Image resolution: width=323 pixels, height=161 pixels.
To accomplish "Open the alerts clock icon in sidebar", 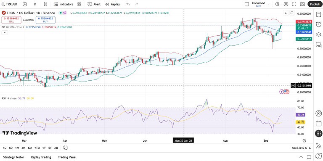I will [318, 24].
